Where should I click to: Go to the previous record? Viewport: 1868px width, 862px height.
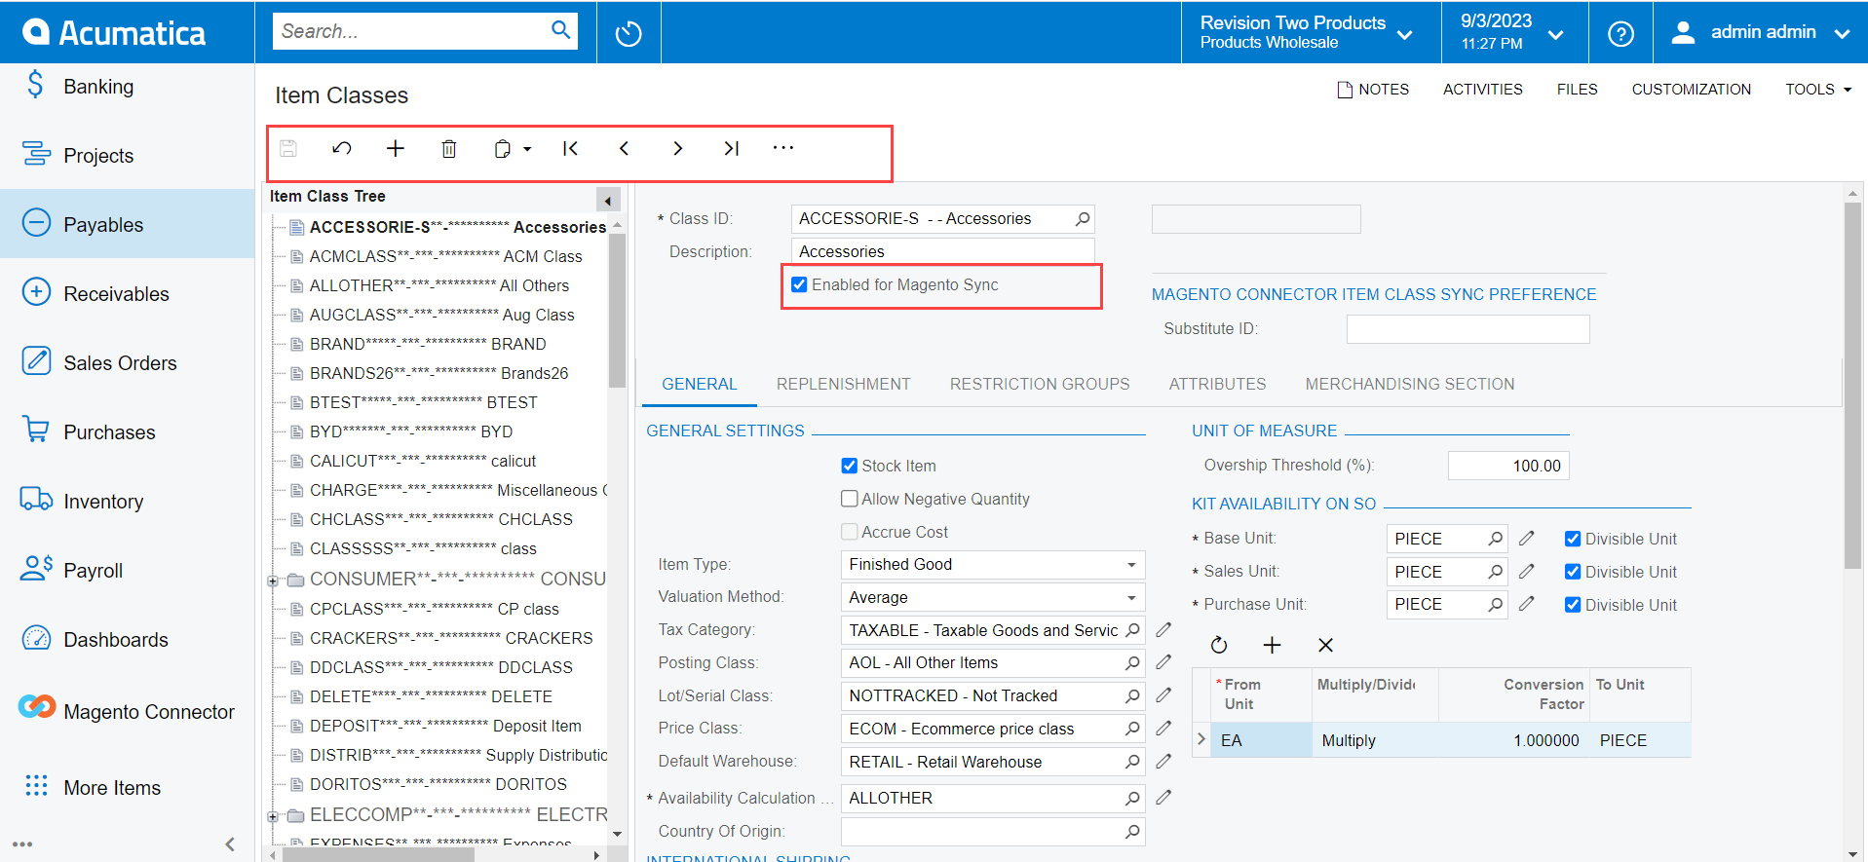625,149
